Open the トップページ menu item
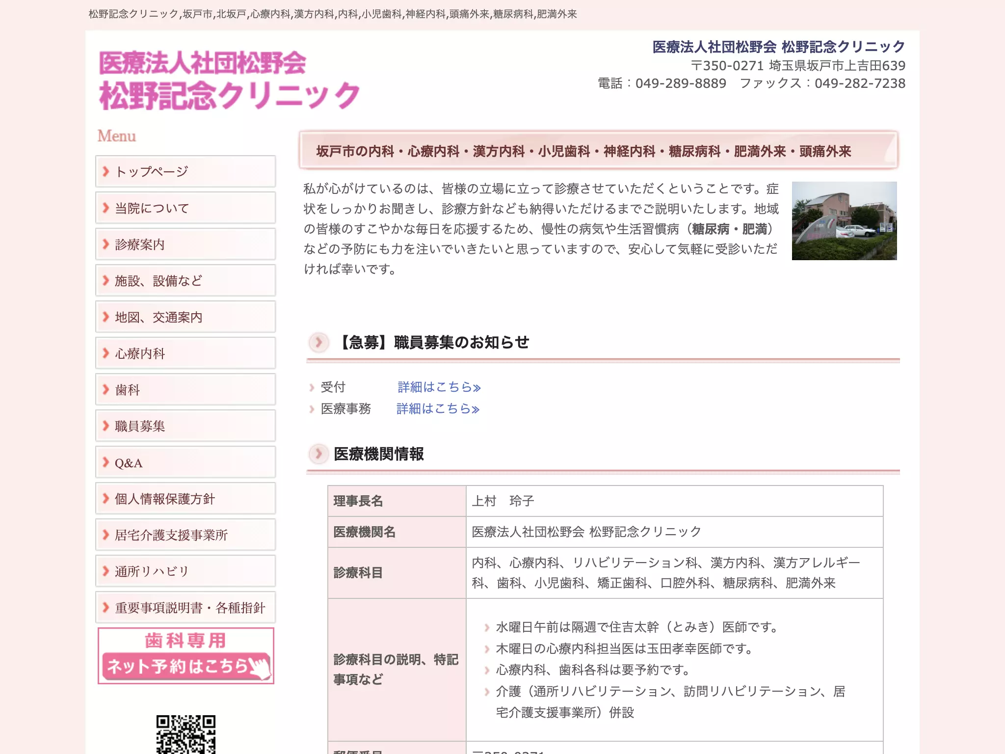The height and width of the screenshot is (754, 1005). pyautogui.click(x=185, y=171)
